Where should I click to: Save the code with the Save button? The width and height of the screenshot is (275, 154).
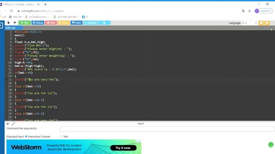tap(76, 23)
